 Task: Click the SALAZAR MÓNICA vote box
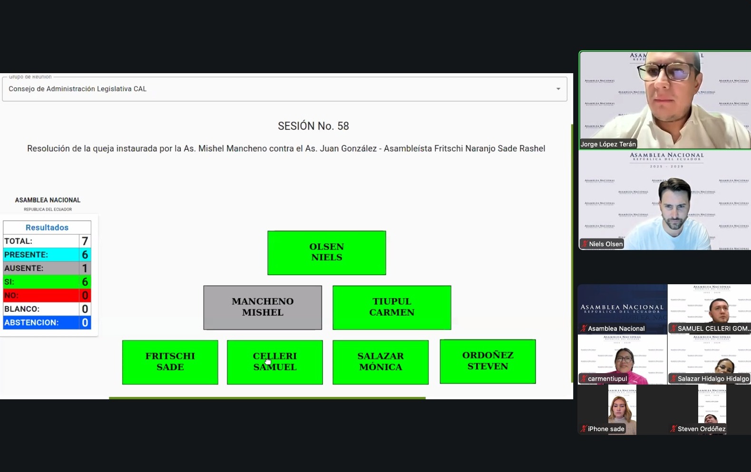(380, 362)
